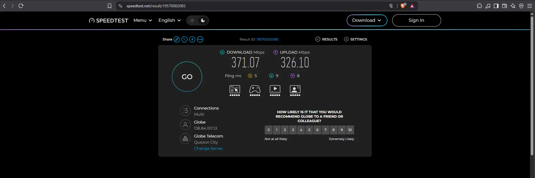Rate recommendation 0
This screenshot has height=178, width=535.
[269, 130]
